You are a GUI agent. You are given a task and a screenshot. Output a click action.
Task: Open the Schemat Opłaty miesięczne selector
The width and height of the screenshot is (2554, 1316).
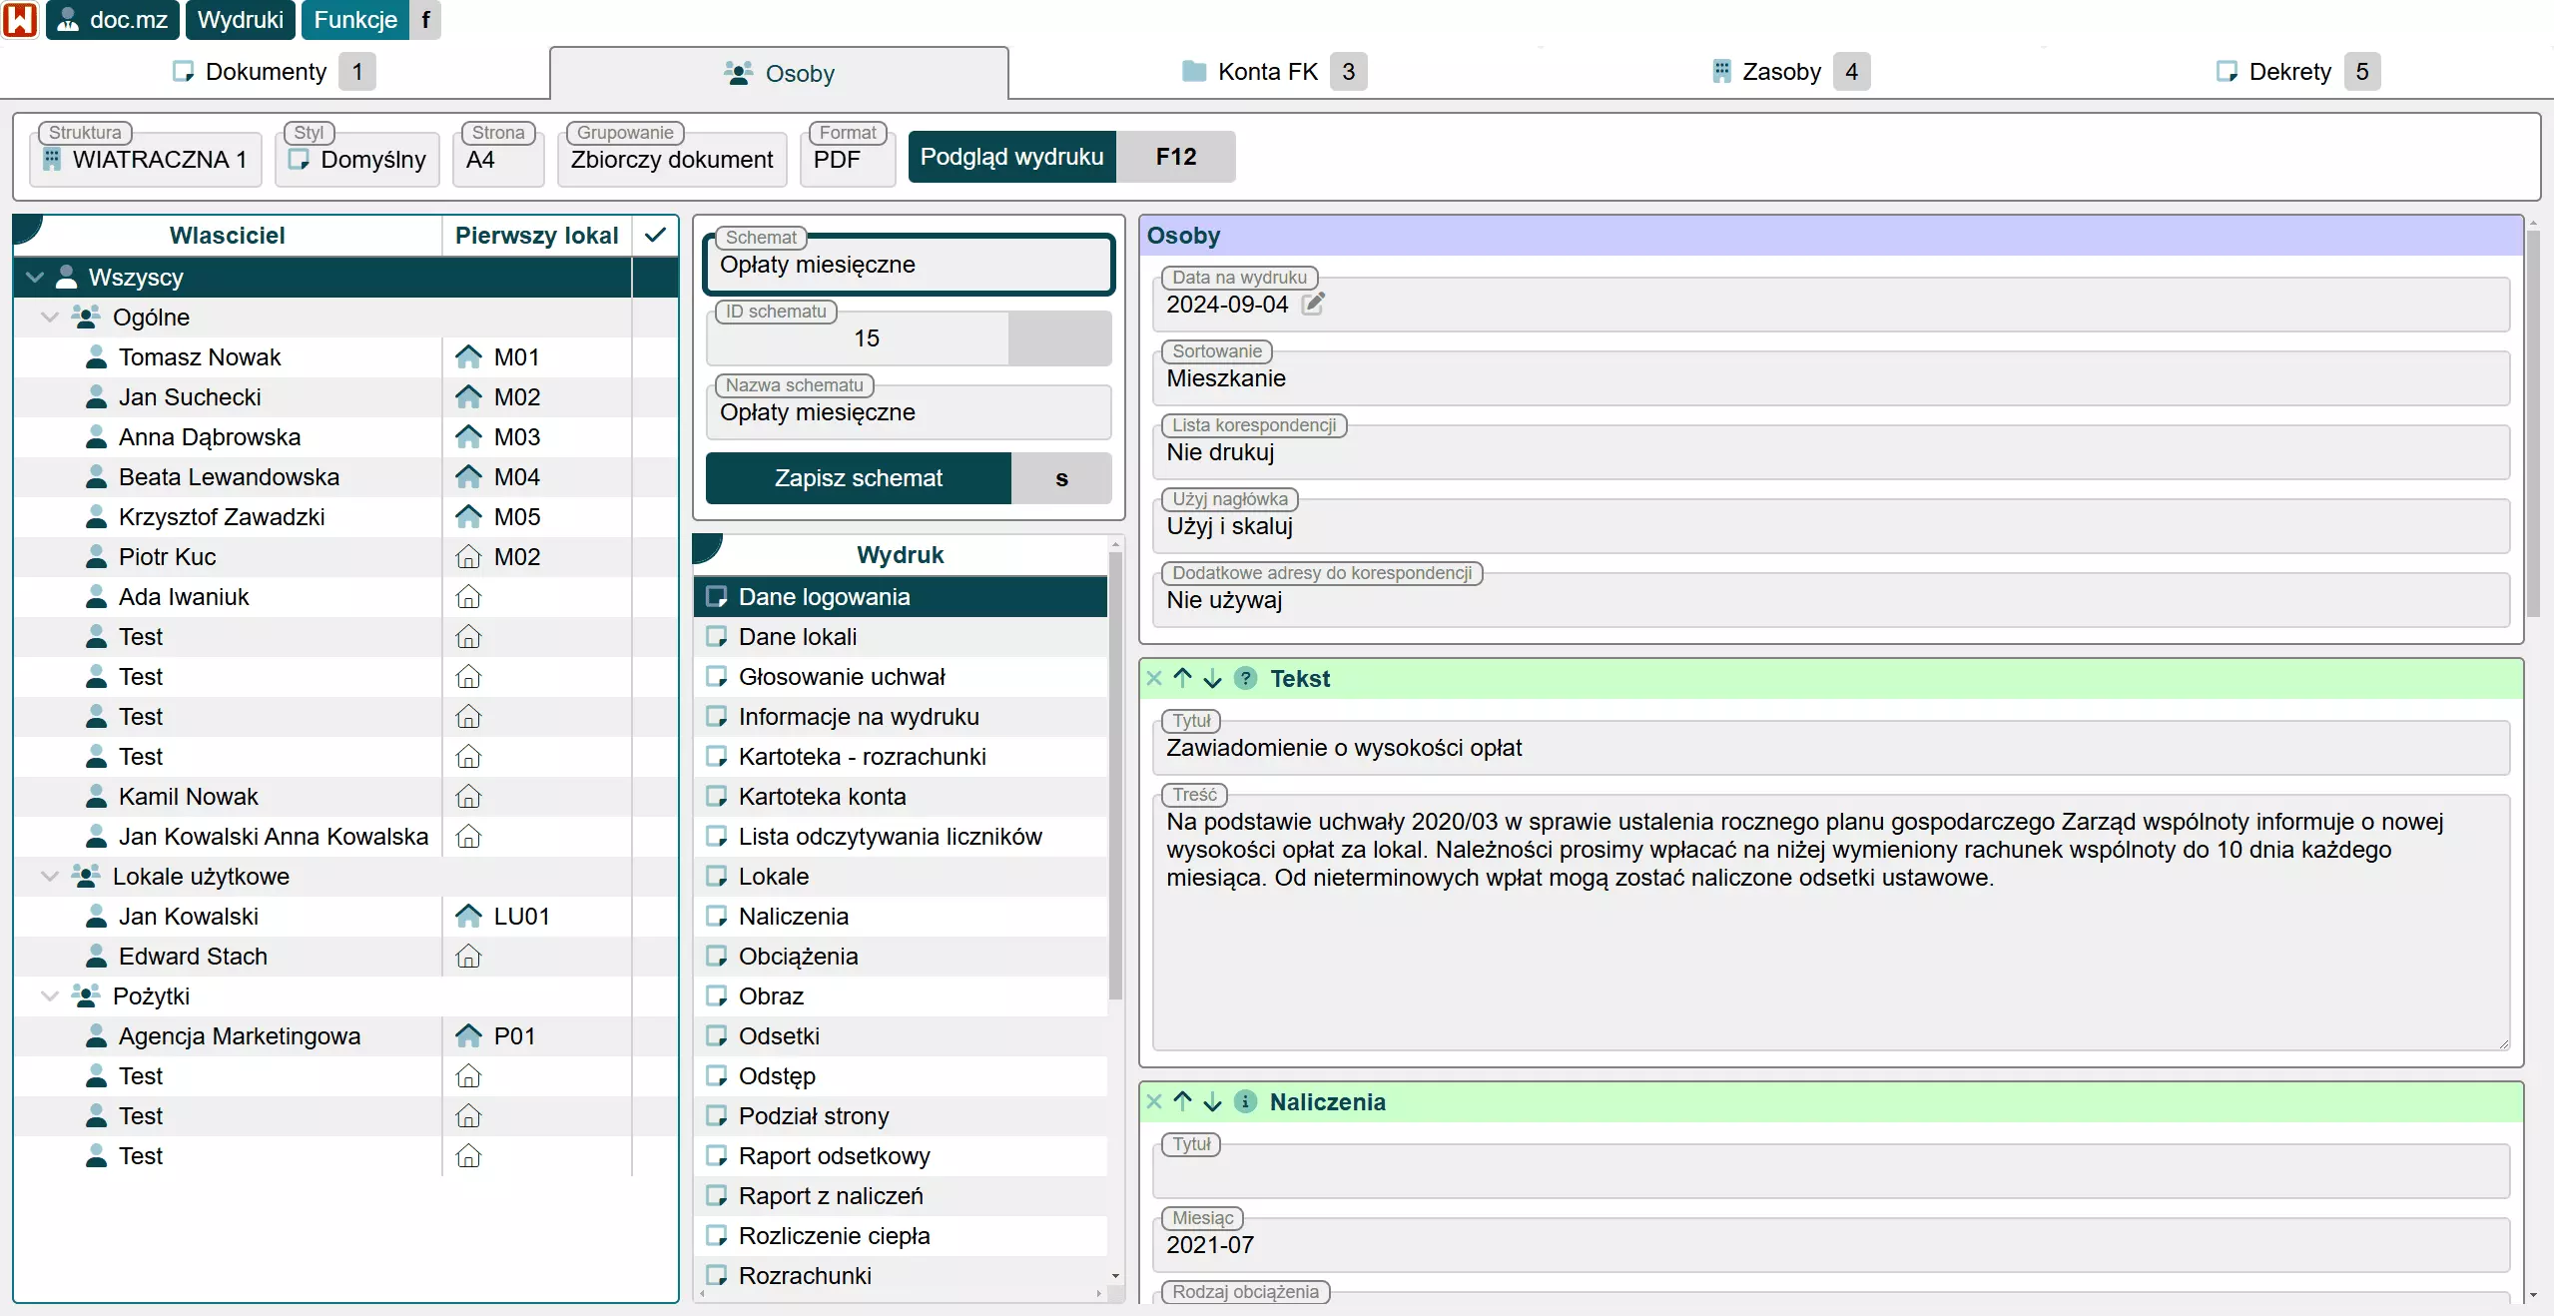pyautogui.click(x=909, y=265)
